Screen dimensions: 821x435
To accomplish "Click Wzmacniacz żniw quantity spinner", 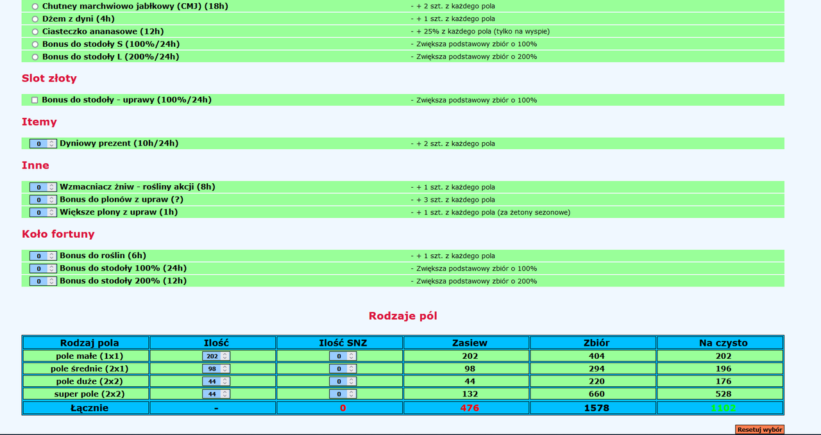I will 43,187.
